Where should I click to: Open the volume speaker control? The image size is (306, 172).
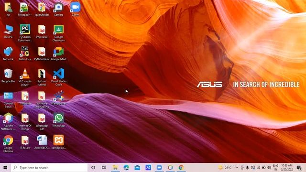pyautogui.click(x=269, y=168)
